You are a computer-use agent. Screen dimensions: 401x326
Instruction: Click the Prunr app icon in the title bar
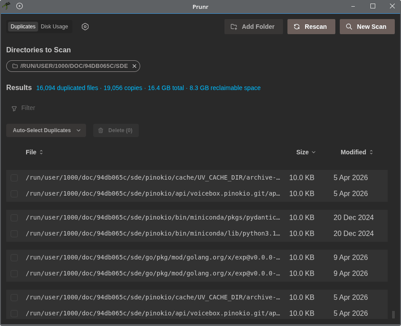(6, 6)
